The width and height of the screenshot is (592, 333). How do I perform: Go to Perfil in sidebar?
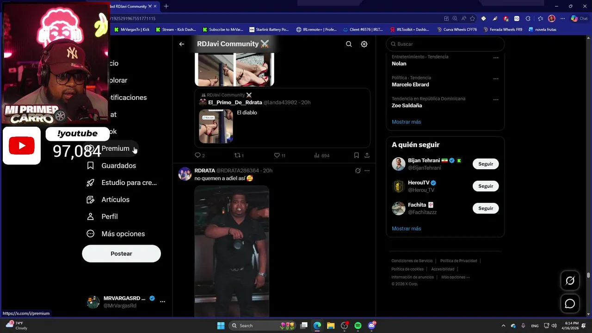click(x=102, y=216)
